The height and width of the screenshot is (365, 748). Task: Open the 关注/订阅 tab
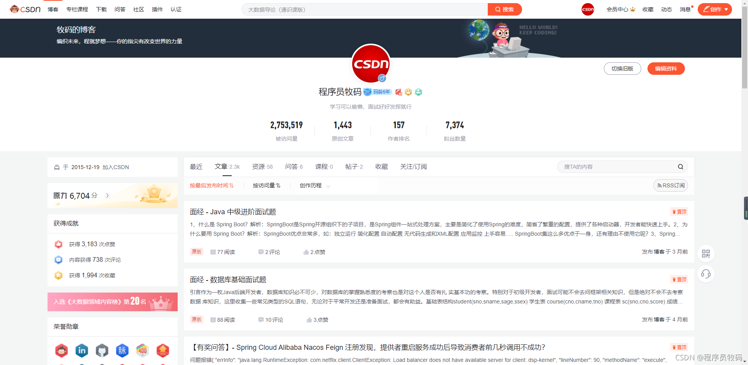(413, 167)
